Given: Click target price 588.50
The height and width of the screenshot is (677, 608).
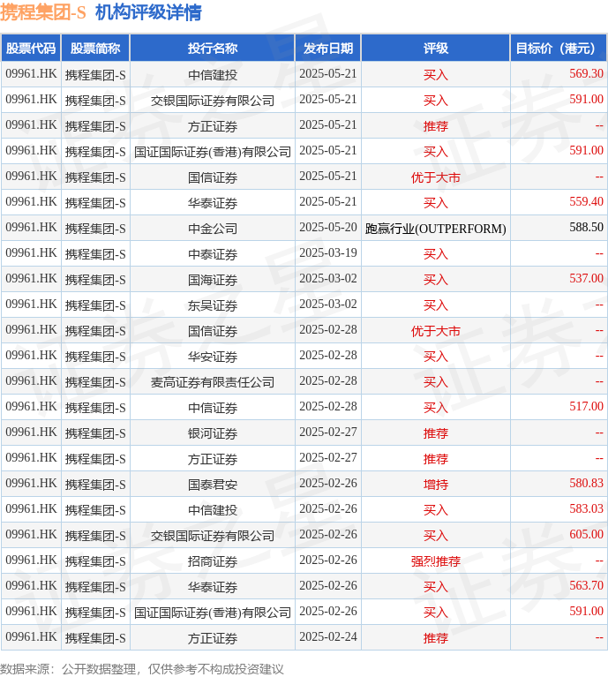Looking at the screenshot, I should 586,227.
